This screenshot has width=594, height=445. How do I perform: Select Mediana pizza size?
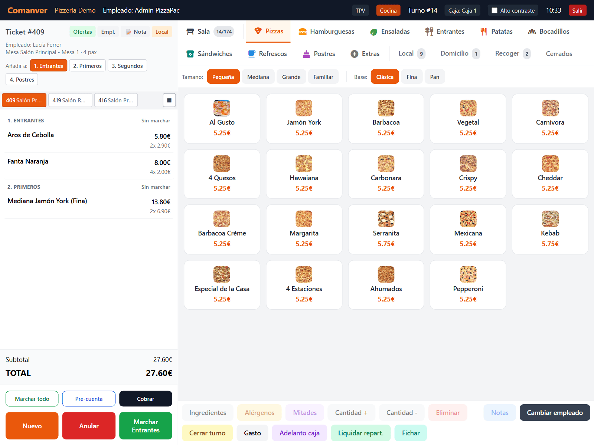pos(258,77)
